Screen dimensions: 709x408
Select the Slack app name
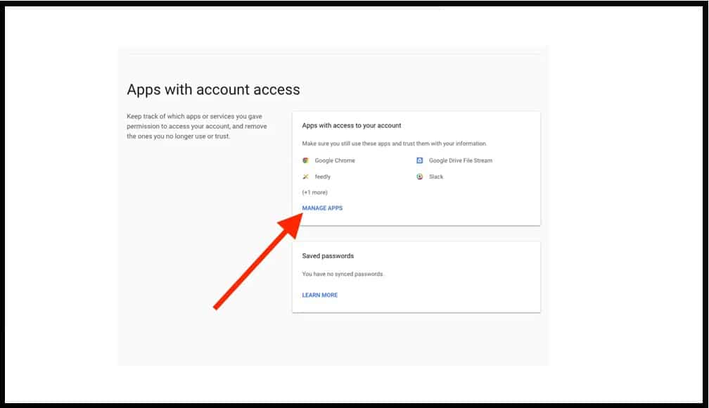[x=436, y=177]
